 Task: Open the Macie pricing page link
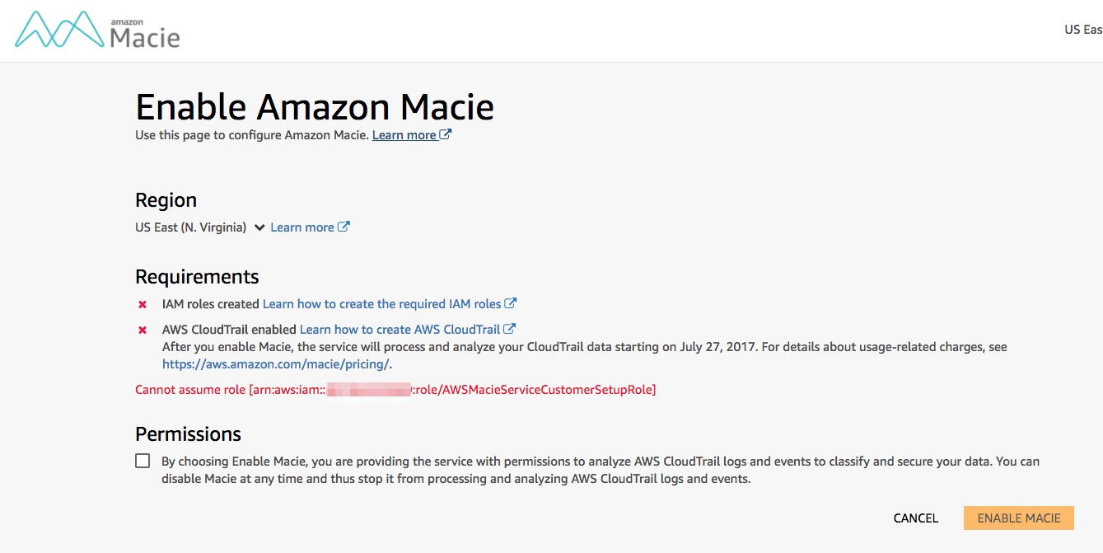[x=275, y=363]
